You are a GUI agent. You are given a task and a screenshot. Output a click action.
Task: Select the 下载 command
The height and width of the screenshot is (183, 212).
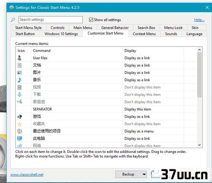37,94
